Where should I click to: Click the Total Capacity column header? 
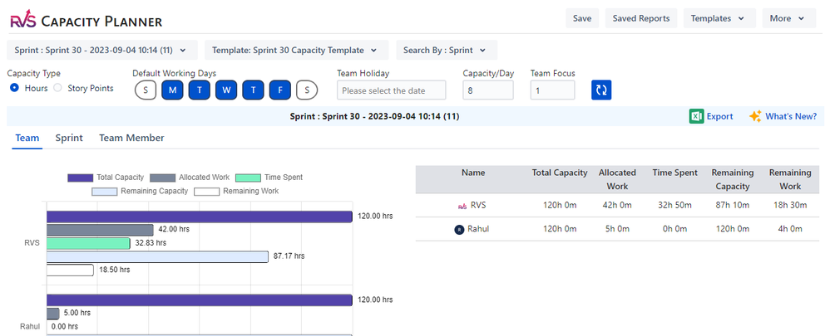pos(560,173)
